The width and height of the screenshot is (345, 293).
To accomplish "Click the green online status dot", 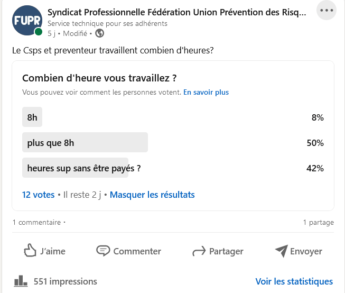I will click(39, 32).
